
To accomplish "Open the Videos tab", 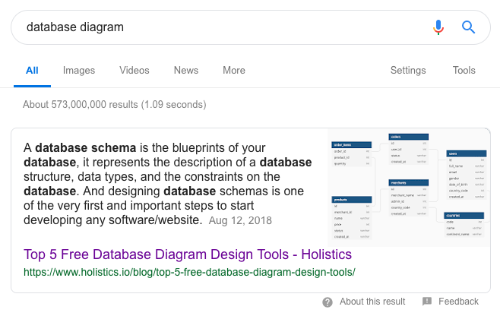I will (134, 71).
